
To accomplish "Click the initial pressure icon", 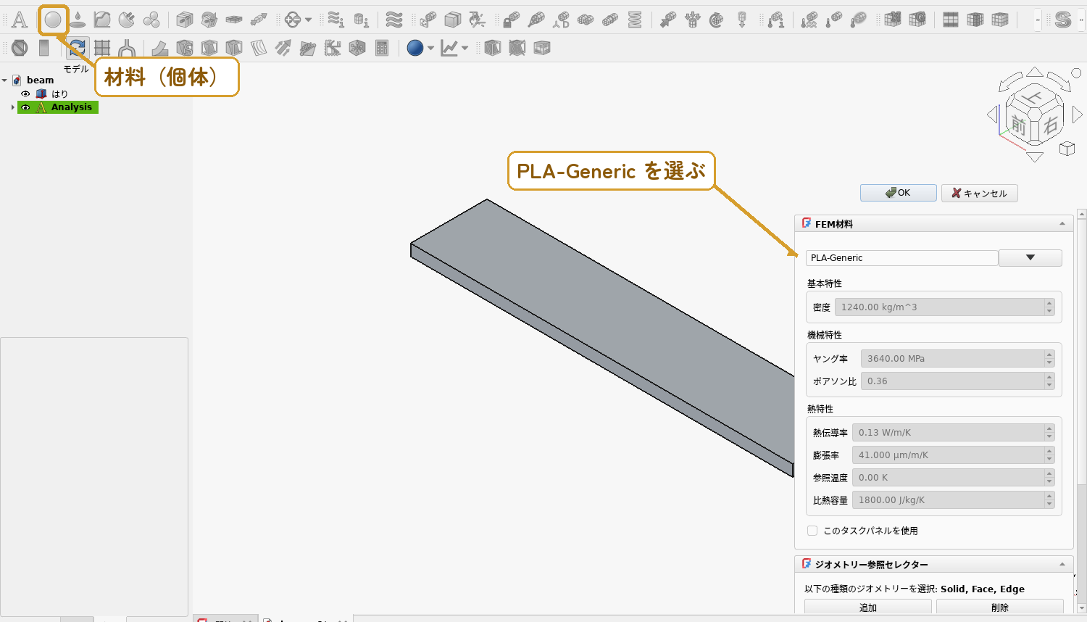I will [360, 20].
